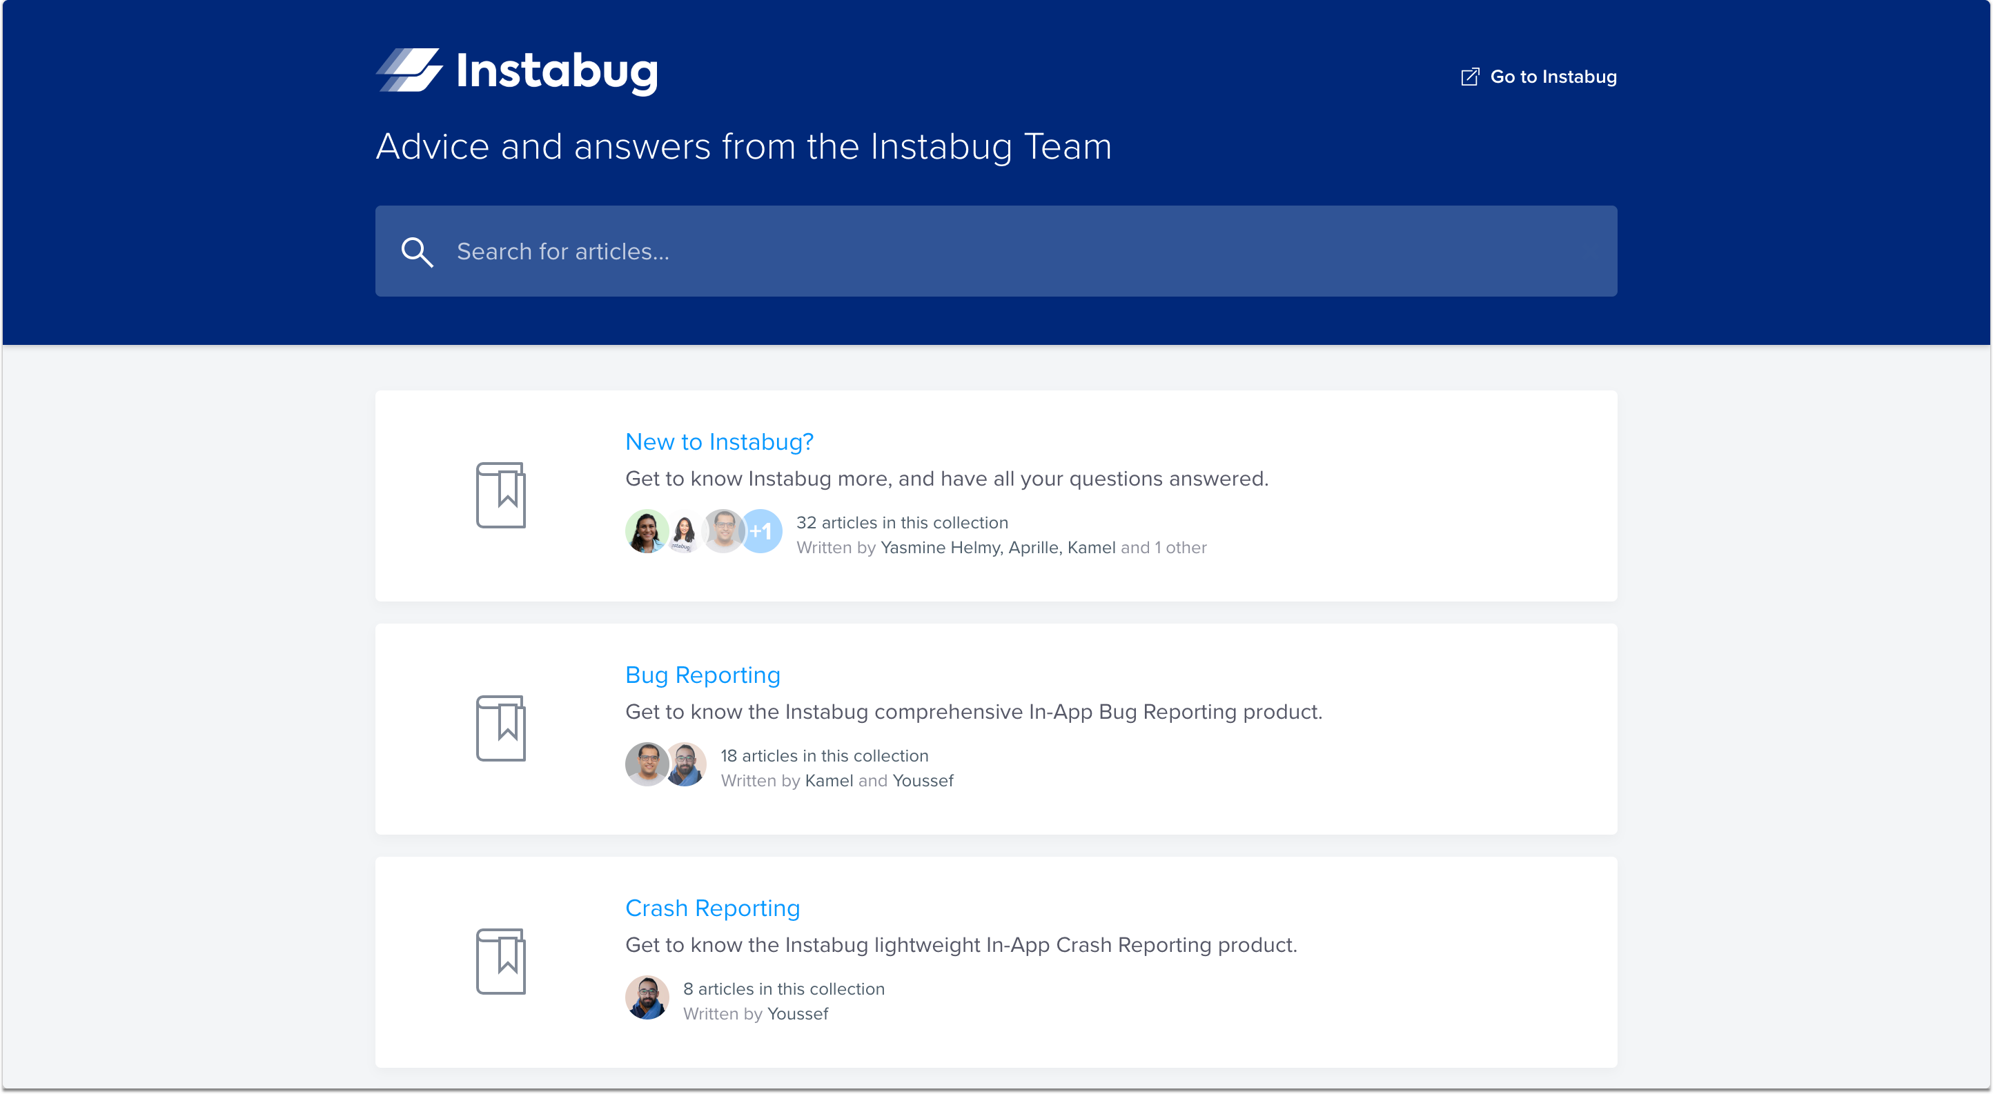This screenshot has width=1993, height=1094.
Task: Open the Go to Instabug link
Action: (x=1552, y=77)
